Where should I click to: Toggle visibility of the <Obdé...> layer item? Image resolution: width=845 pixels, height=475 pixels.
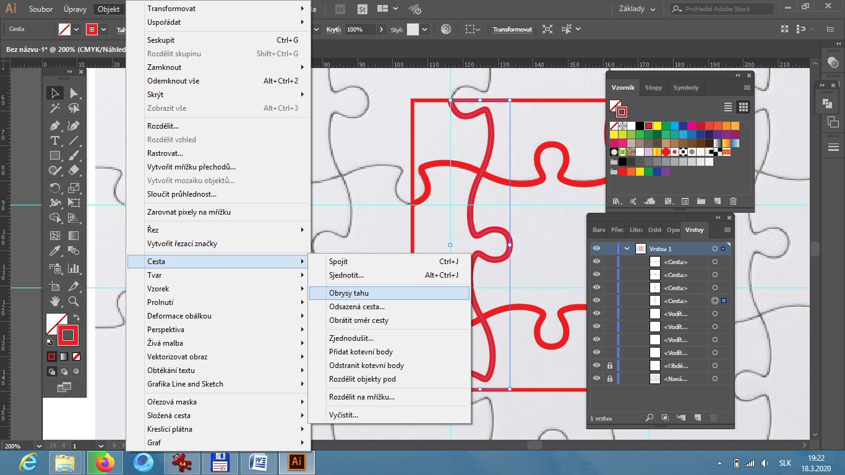pyautogui.click(x=596, y=366)
